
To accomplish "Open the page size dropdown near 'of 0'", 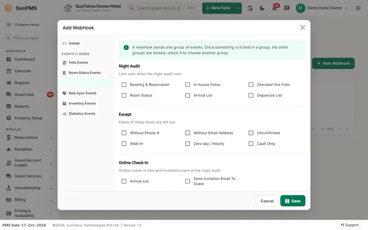I will (323, 129).
